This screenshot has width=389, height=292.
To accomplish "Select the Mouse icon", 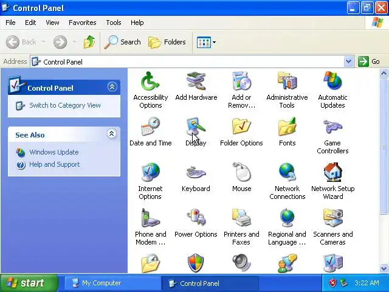I will 241,172.
